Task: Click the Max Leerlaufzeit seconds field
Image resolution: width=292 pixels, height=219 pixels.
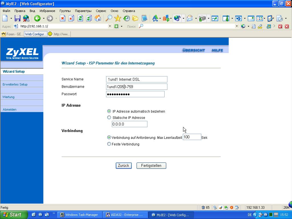Action: [x=192, y=137]
